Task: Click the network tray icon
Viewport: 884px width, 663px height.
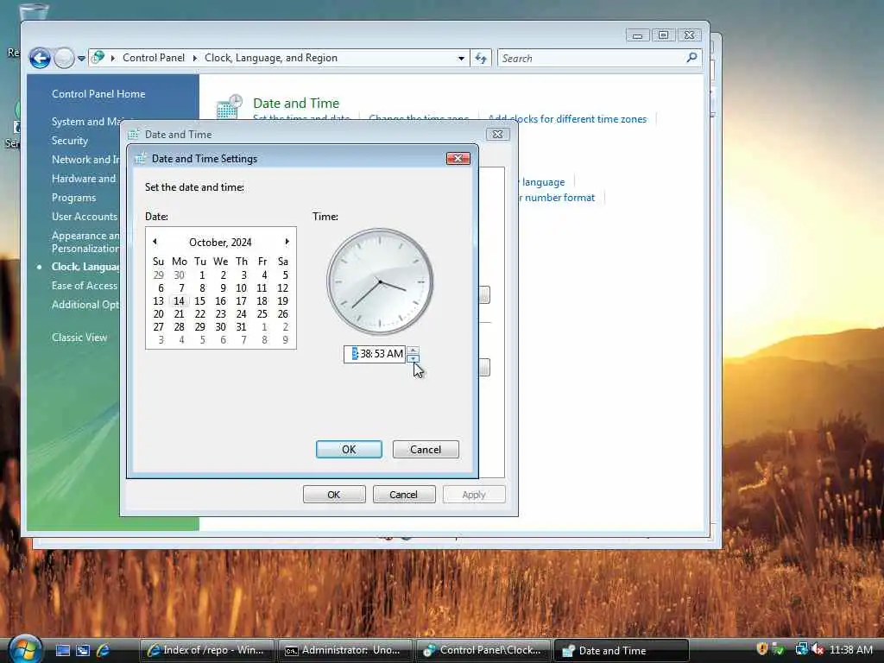Action: point(801,649)
